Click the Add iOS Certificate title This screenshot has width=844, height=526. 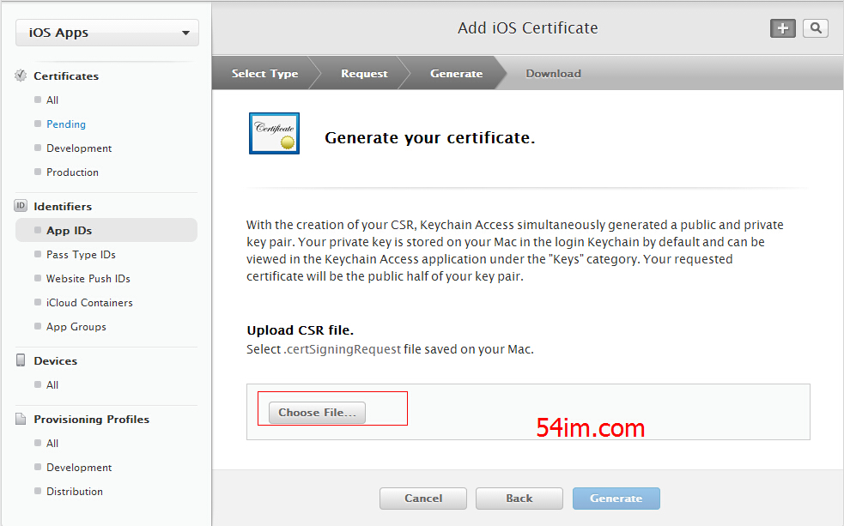pyautogui.click(x=527, y=28)
